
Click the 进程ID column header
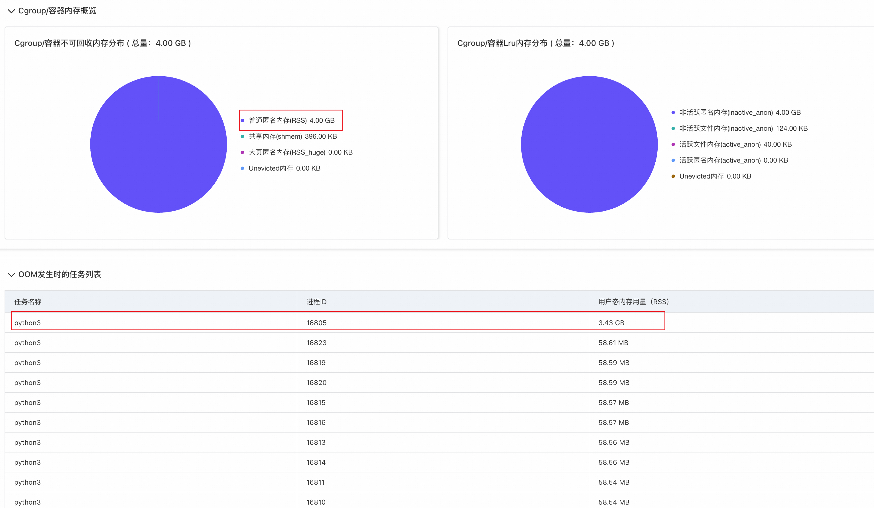[x=316, y=302]
